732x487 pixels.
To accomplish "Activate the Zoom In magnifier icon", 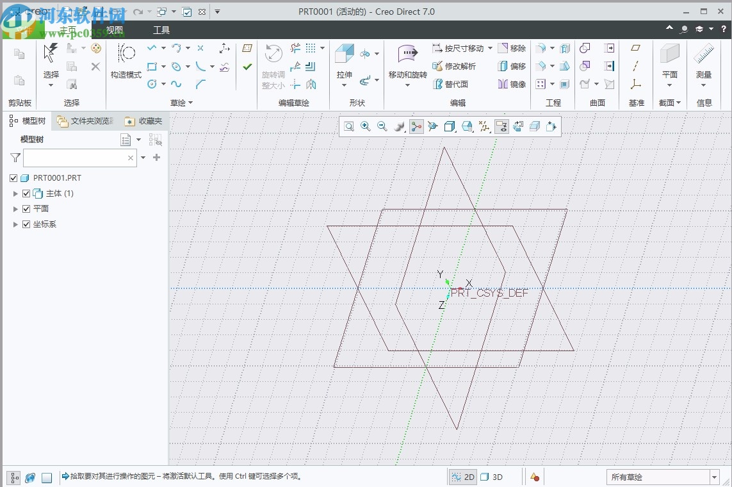I will [366, 126].
